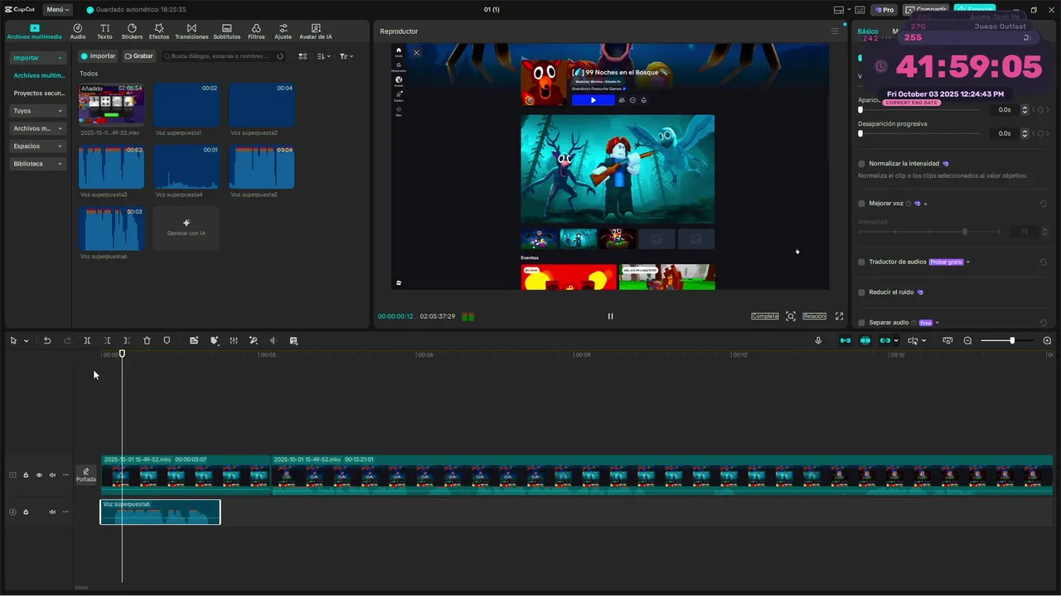Click the Generar con IA tile

[x=187, y=228]
